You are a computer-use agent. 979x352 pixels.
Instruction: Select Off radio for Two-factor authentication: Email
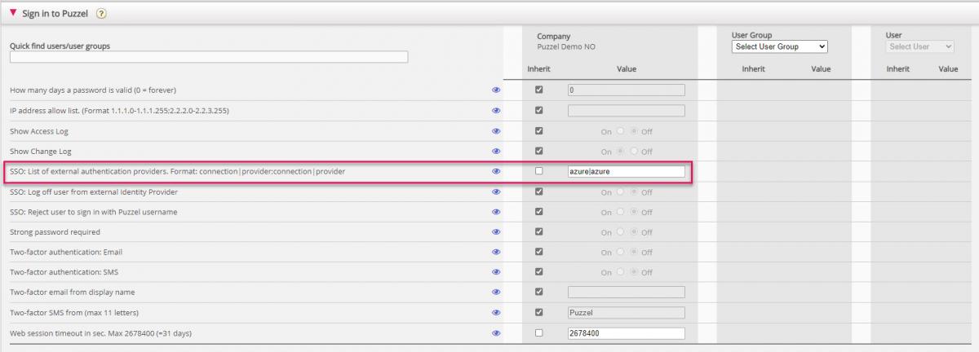636,252
